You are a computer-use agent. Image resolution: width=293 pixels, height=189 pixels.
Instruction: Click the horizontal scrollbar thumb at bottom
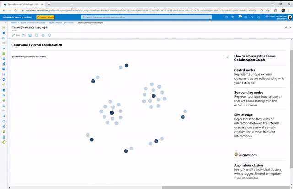(226, 188)
